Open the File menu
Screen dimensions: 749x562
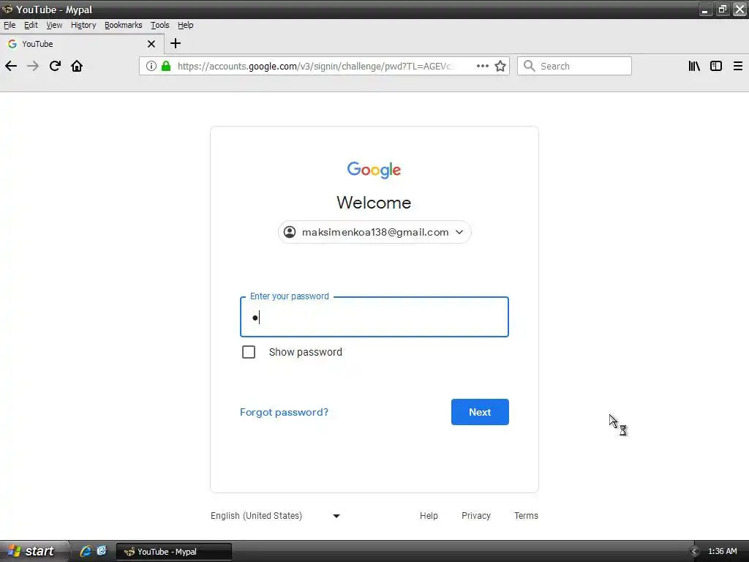(x=10, y=25)
